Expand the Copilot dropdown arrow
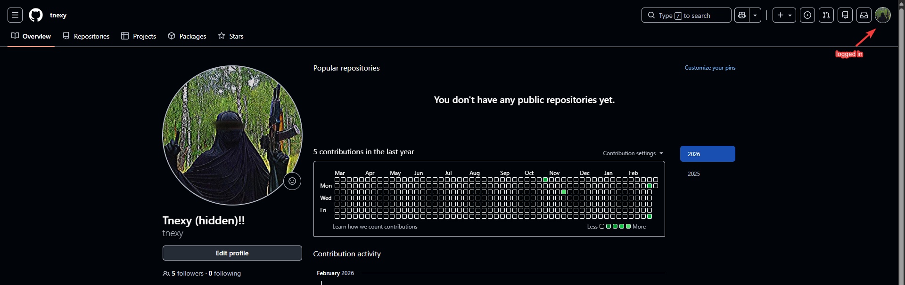905x285 pixels. [x=755, y=15]
